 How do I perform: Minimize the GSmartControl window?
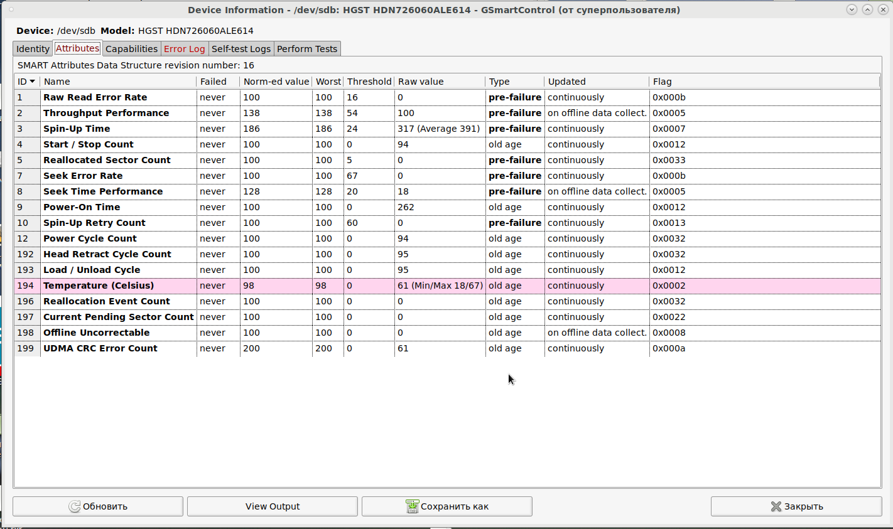(852, 9)
